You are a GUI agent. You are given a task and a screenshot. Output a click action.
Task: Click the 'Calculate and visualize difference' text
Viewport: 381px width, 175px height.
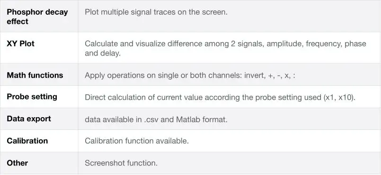tap(143, 44)
